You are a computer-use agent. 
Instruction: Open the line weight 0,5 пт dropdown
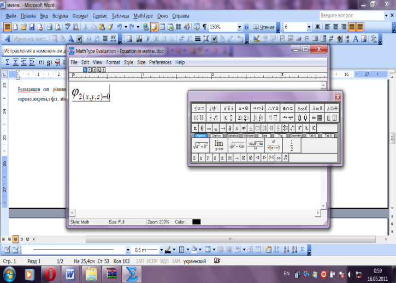[x=161, y=250]
